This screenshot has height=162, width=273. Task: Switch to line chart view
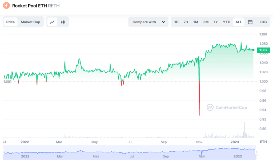[52, 22]
